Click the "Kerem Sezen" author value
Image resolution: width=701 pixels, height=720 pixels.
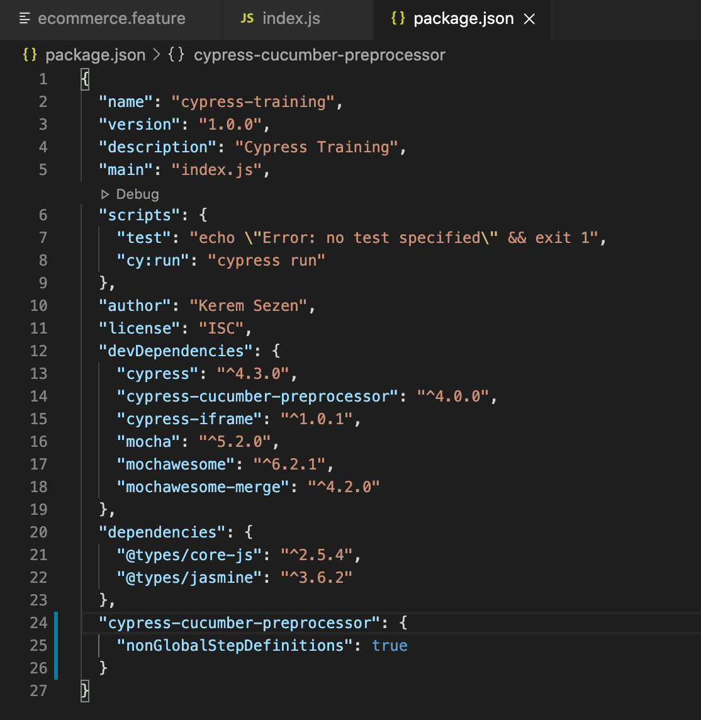pos(249,306)
